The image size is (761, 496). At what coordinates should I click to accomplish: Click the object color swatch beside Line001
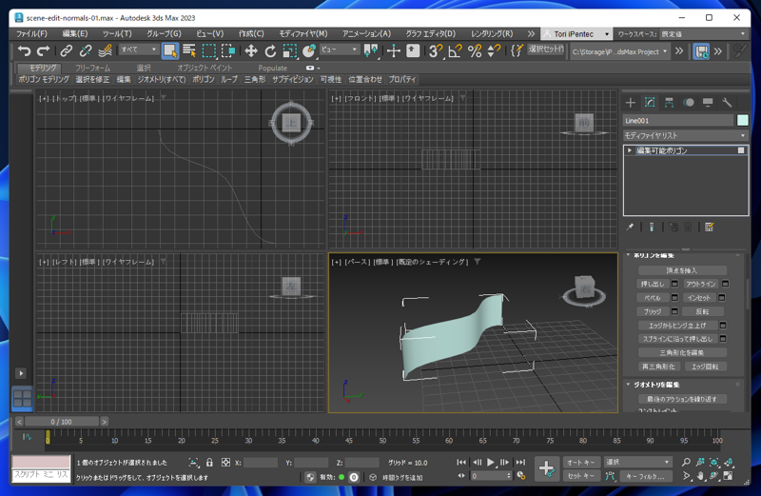(x=742, y=121)
